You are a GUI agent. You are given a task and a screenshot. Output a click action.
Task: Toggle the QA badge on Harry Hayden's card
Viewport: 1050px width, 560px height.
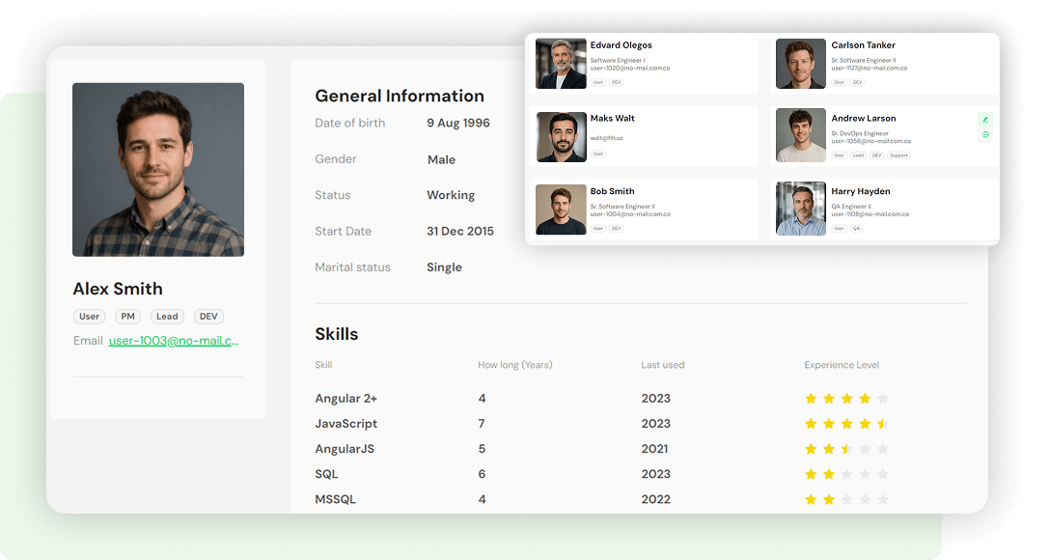(858, 228)
